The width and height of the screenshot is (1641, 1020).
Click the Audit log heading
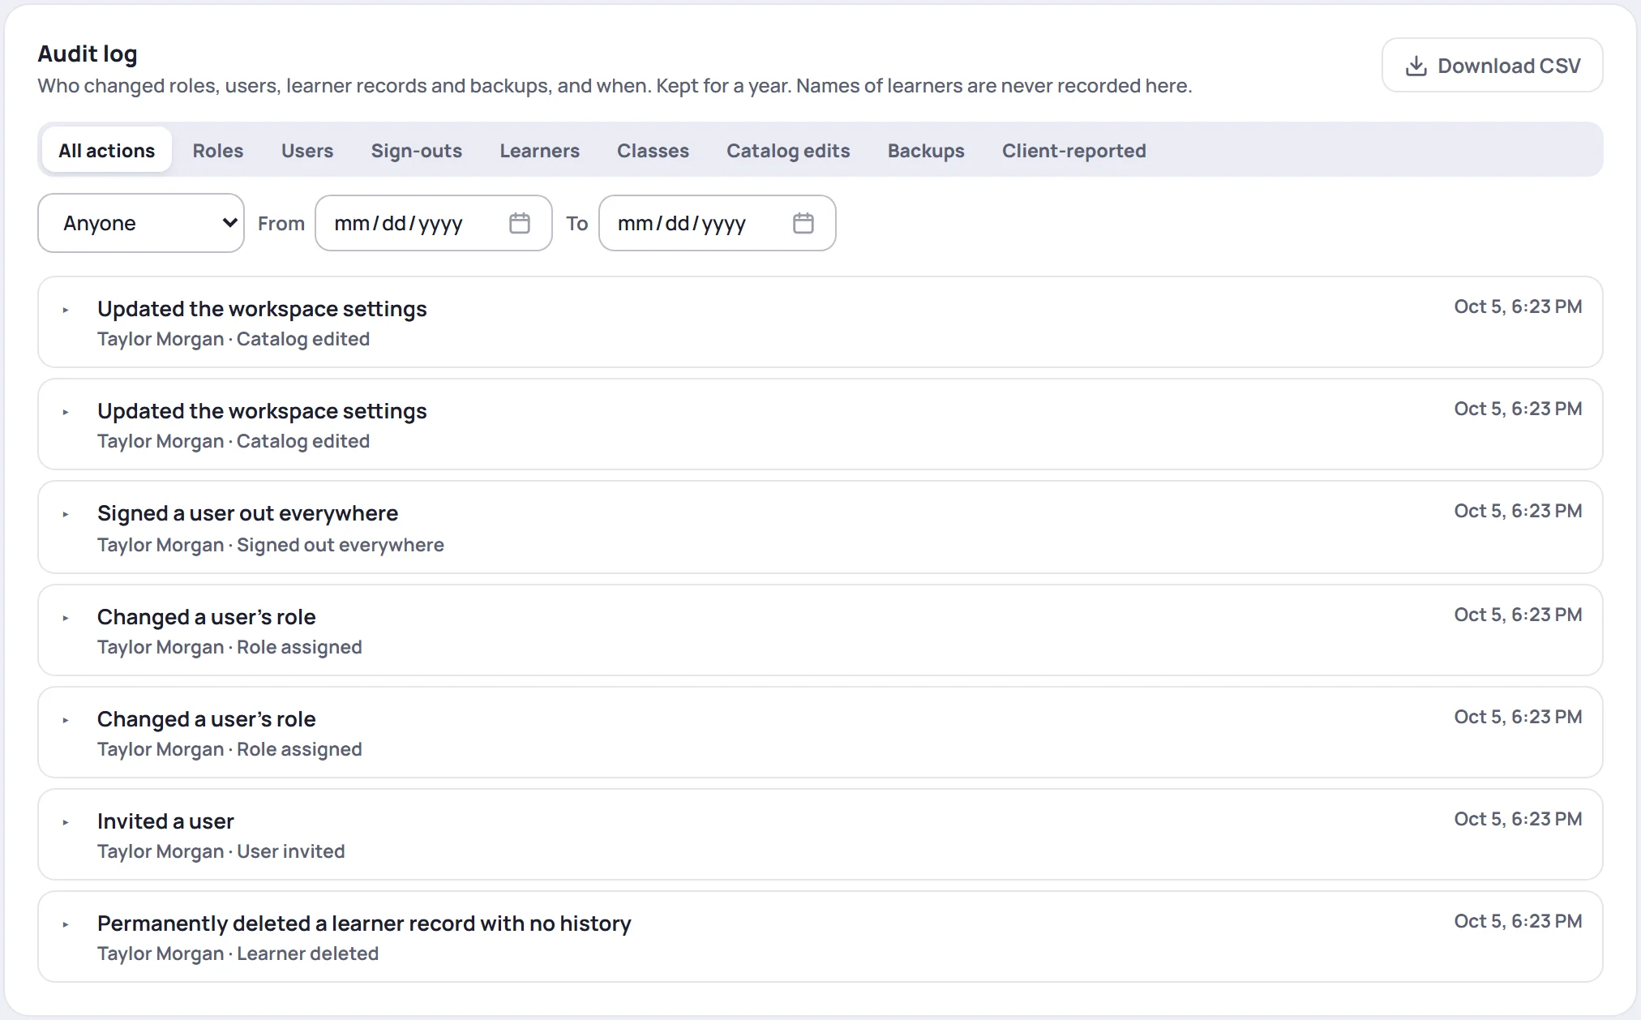pos(88,54)
